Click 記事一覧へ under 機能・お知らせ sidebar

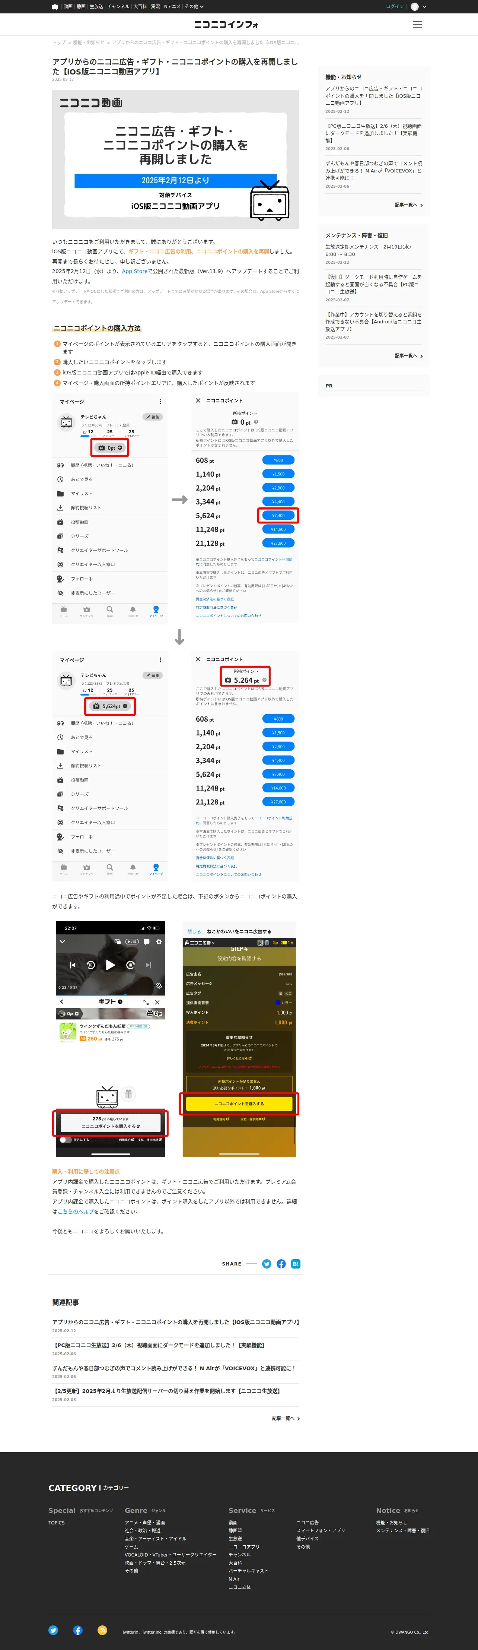click(x=408, y=205)
